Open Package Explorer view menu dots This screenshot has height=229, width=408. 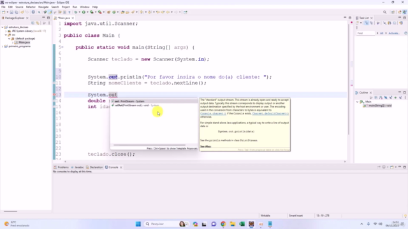(x=49, y=23)
